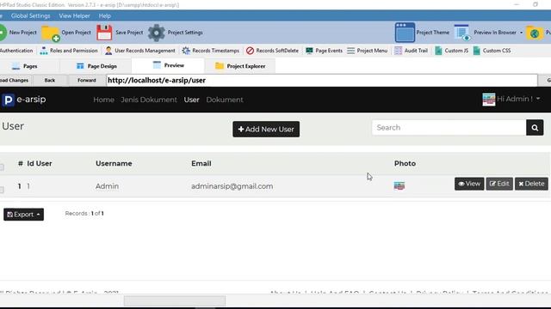Click the Admin avatar in navbar
The height and width of the screenshot is (309, 551).
[x=488, y=100]
